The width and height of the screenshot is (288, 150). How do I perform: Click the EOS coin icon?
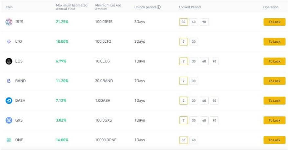[9, 61]
